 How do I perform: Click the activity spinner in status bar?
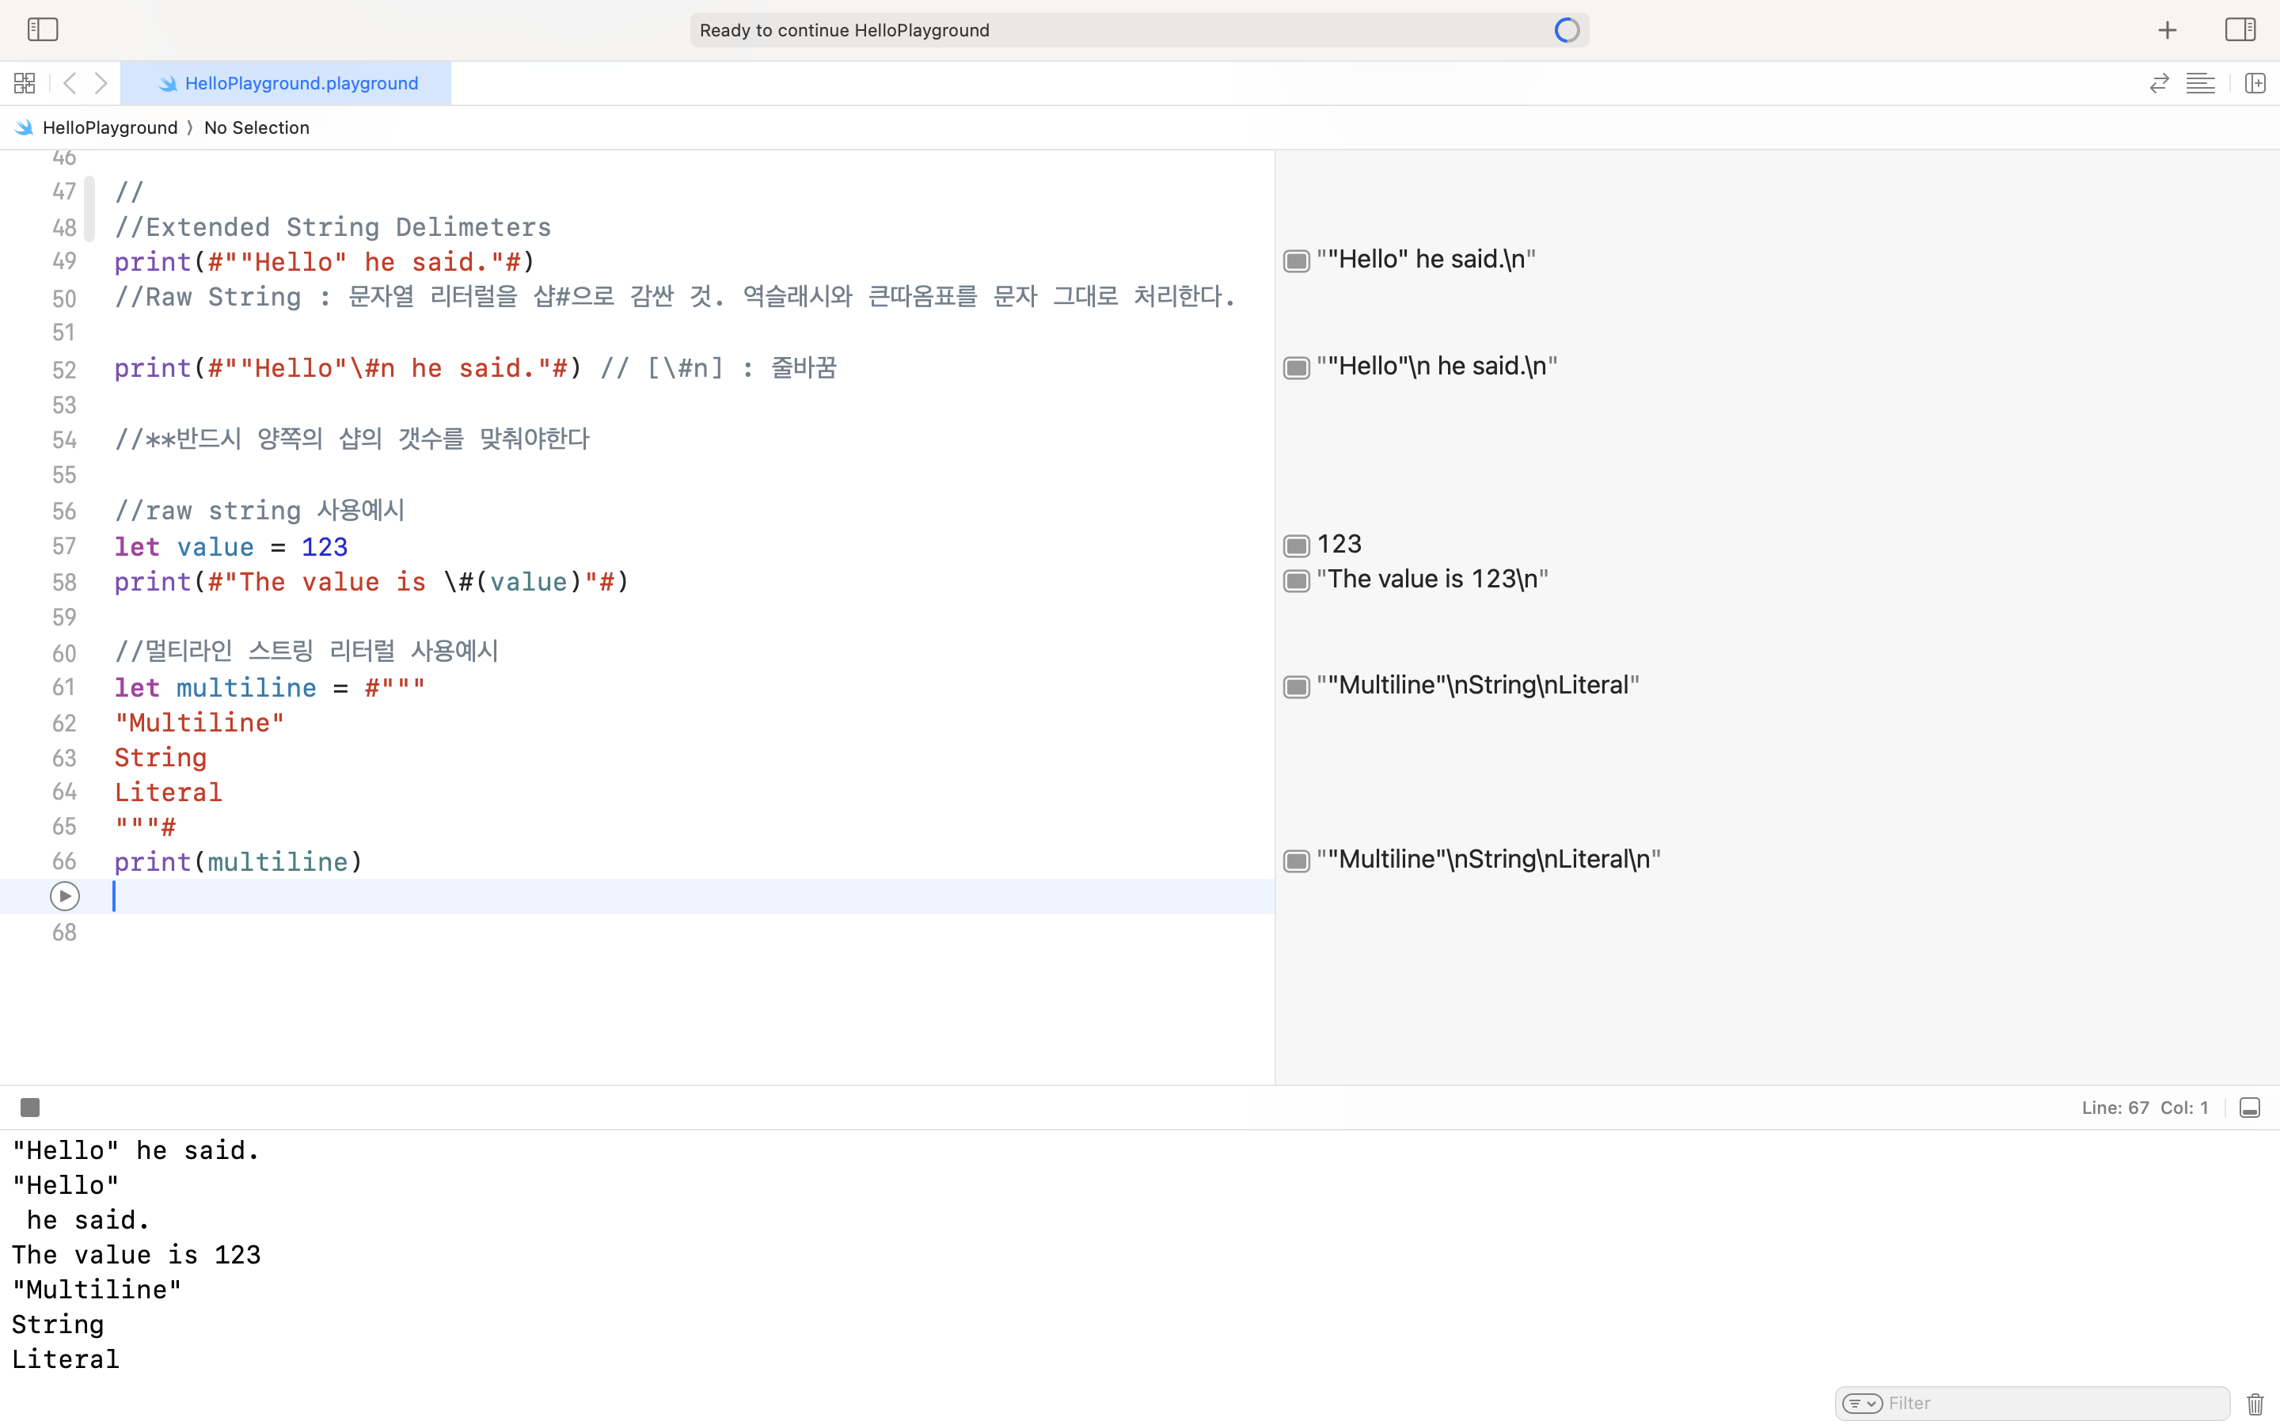point(1567,30)
